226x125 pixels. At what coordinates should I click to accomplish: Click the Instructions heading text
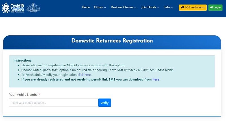(22, 60)
